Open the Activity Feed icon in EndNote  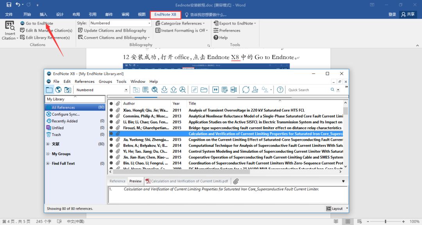click(265, 89)
